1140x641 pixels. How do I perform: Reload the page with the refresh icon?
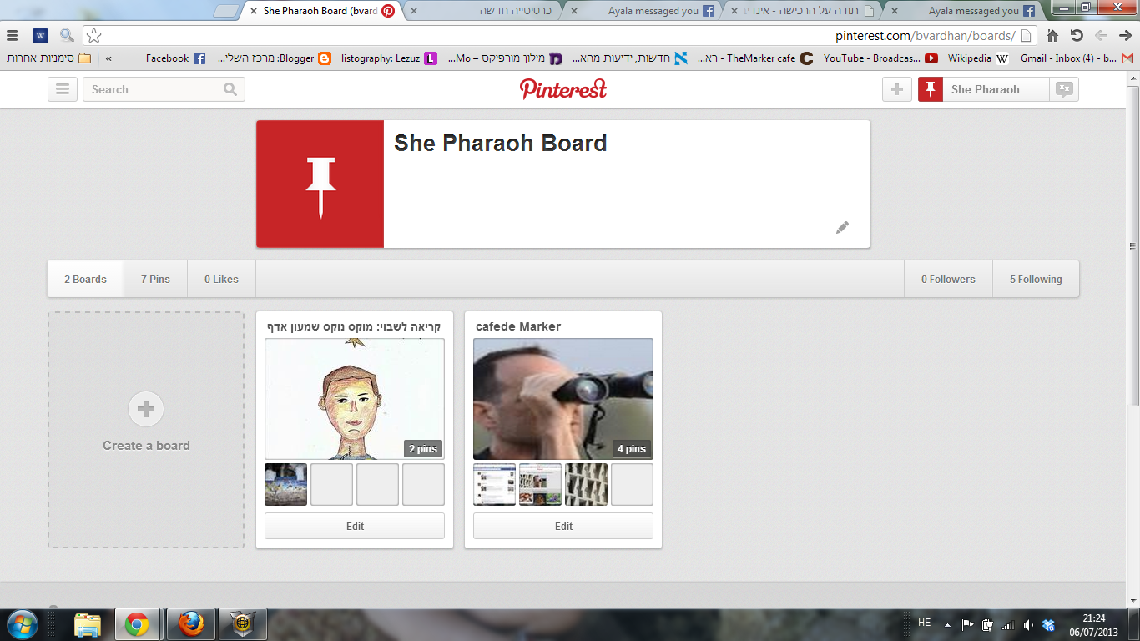tap(1077, 36)
